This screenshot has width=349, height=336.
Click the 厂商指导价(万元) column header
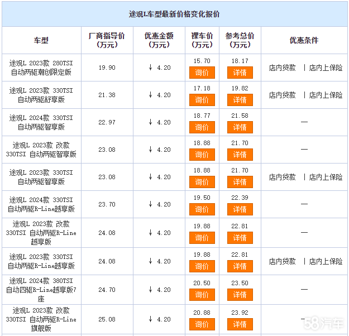point(107,40)
